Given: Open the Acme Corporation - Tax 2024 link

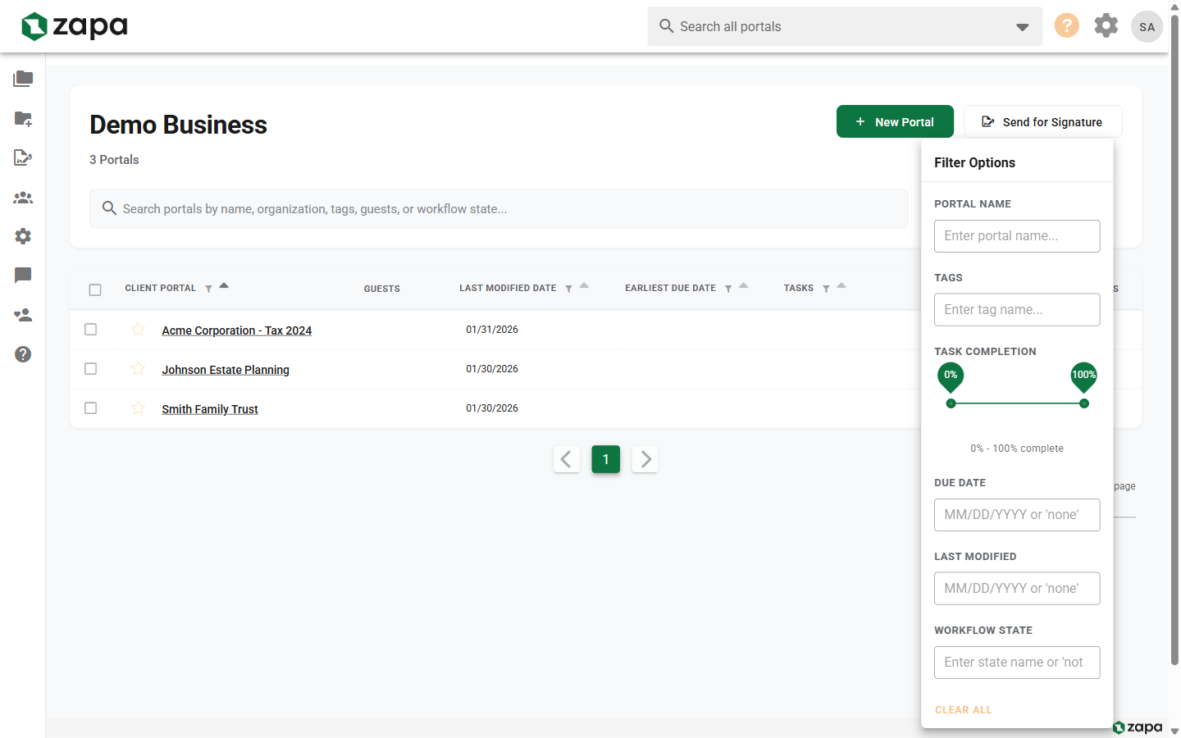Looking at the screenshot, I should tap(237, 330).
